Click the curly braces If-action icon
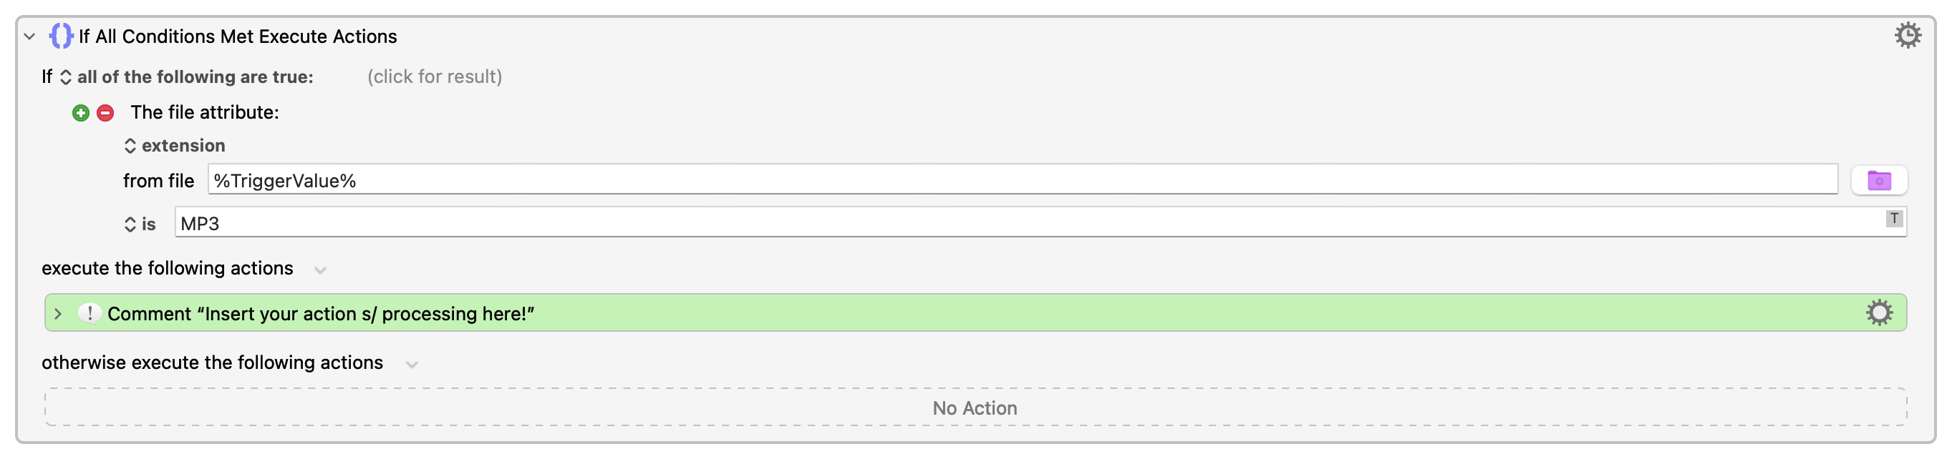This screenshot has width=1952, height=459. pyautogui.click(x=61, y=36)
